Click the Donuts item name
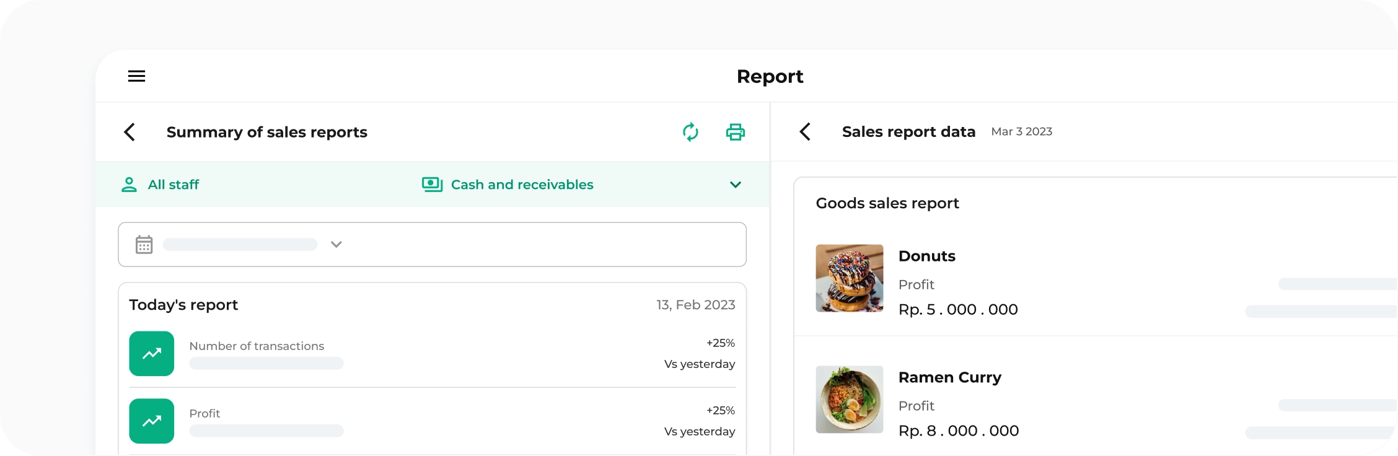The width and height of the screenshot is (1398, 456). [927, 256]
